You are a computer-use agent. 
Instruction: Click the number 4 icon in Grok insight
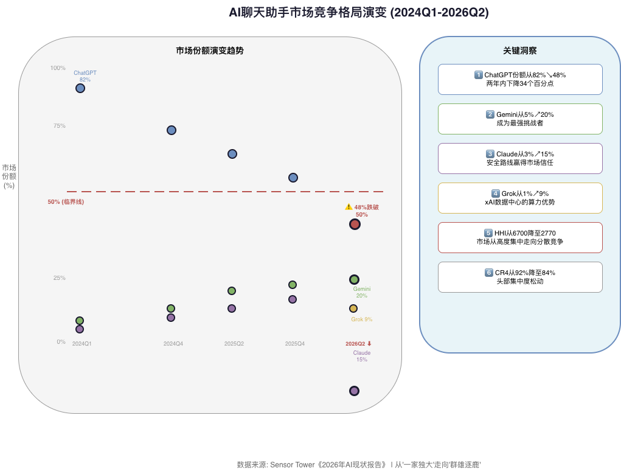point(496,193)
